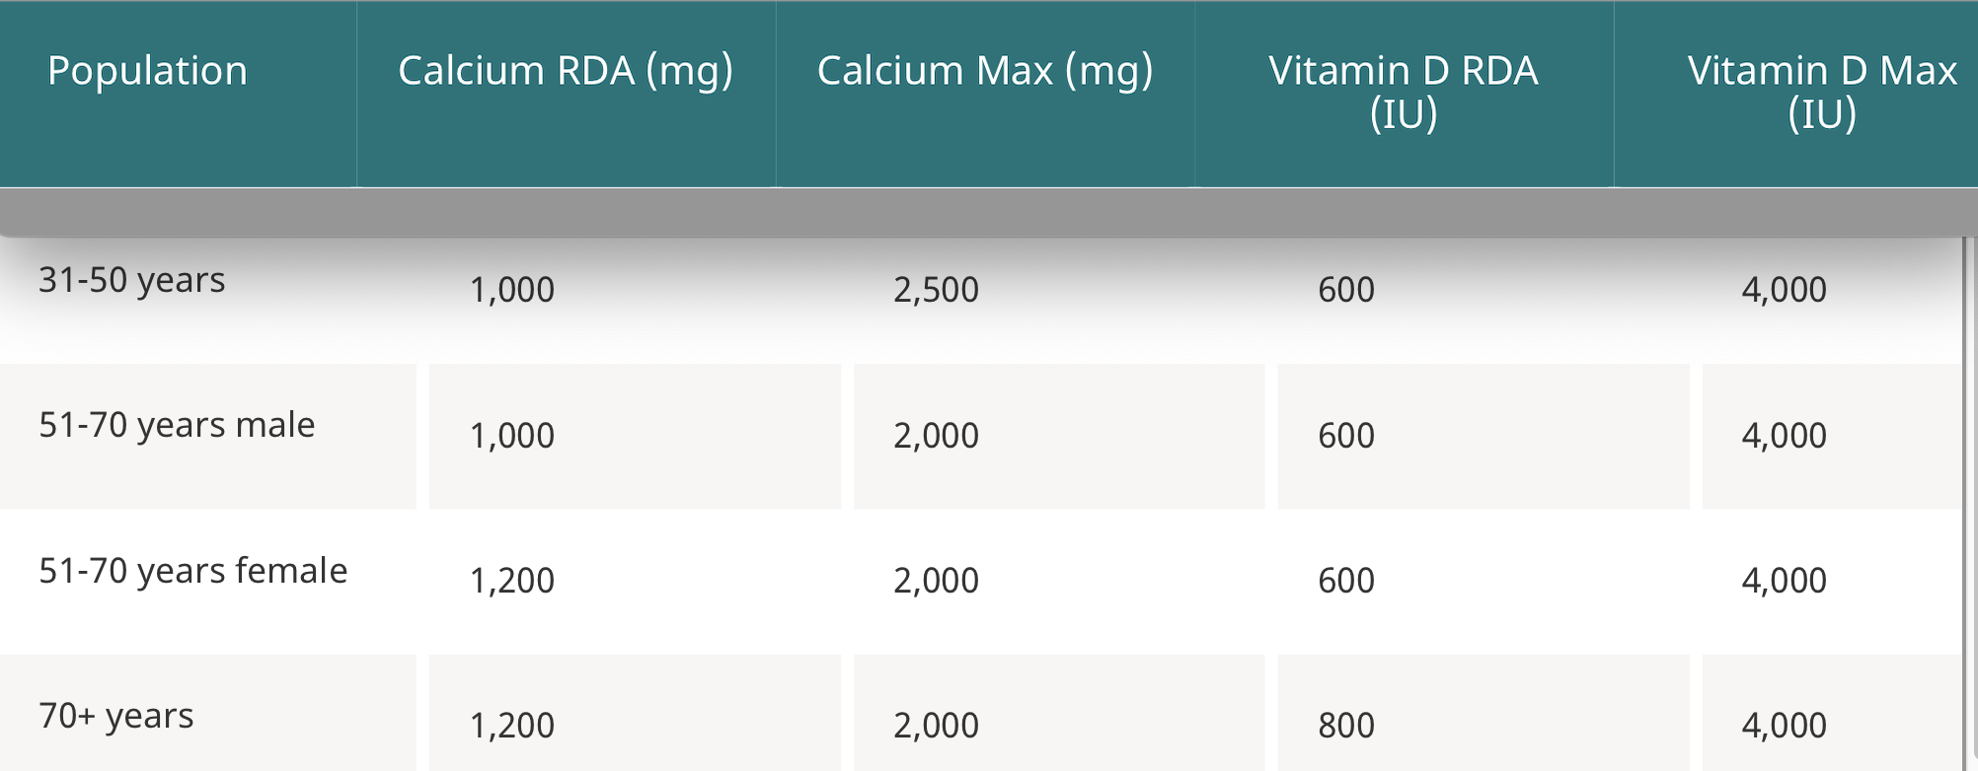This screenshot has width=1978, height=771.
Task: Select the Vitamin D Max (IU) header
Action: click(1822, 92)
